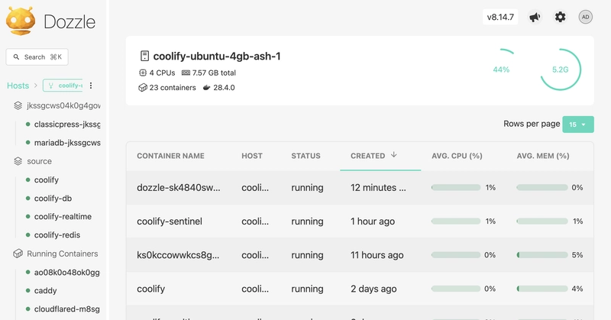Sort by the Avg. CPU (%) column
The image size is (611, 320).
(457, 156)
